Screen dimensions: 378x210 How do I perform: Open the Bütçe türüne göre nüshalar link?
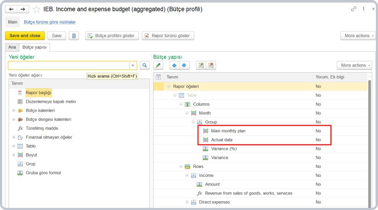[50, 22]
